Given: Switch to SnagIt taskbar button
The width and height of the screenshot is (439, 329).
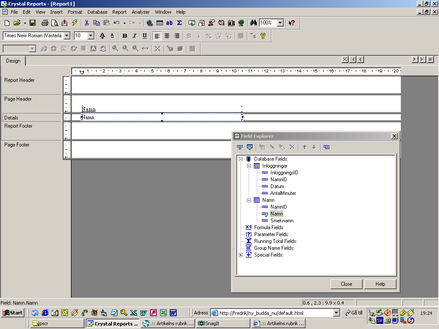Looking at the screenshot, I should pos(223,323).
